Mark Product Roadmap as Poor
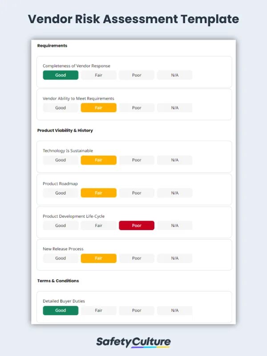This screenshot has width=267, height=356. [x=136, y=193]
